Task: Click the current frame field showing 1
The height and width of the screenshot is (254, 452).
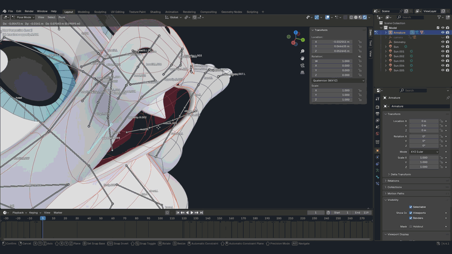Action: tap(316, 213)
